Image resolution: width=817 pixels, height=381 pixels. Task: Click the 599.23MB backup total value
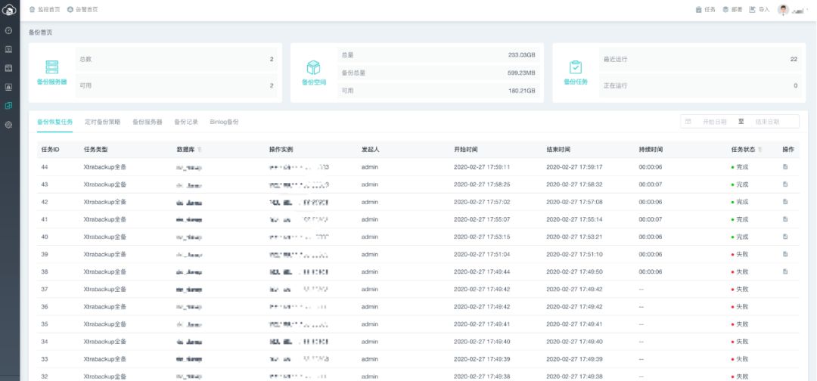pos(521,73)
